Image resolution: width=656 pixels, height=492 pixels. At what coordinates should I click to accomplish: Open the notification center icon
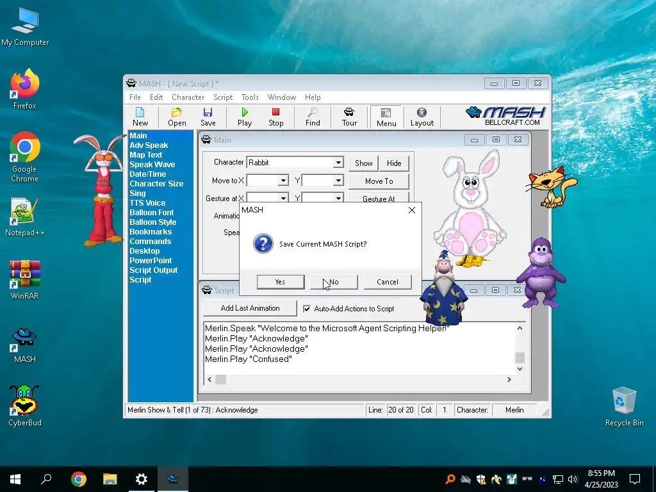point(635,479)
